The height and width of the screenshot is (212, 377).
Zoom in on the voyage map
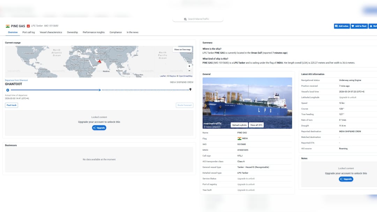[x=189, y=66]
